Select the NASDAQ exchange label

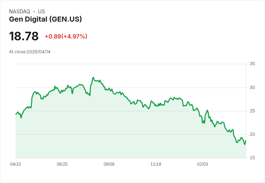click(19, 12)
